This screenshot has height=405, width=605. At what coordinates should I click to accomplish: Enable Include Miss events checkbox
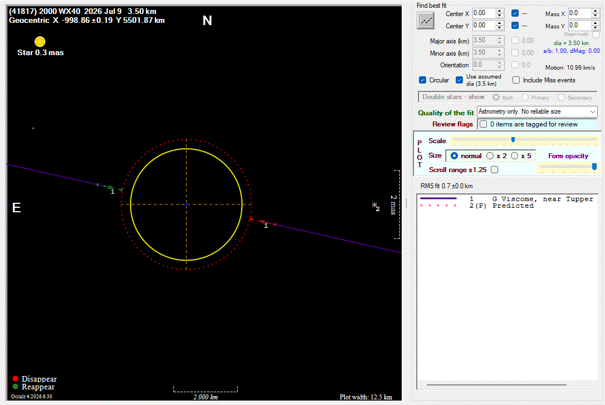[516, 80]
